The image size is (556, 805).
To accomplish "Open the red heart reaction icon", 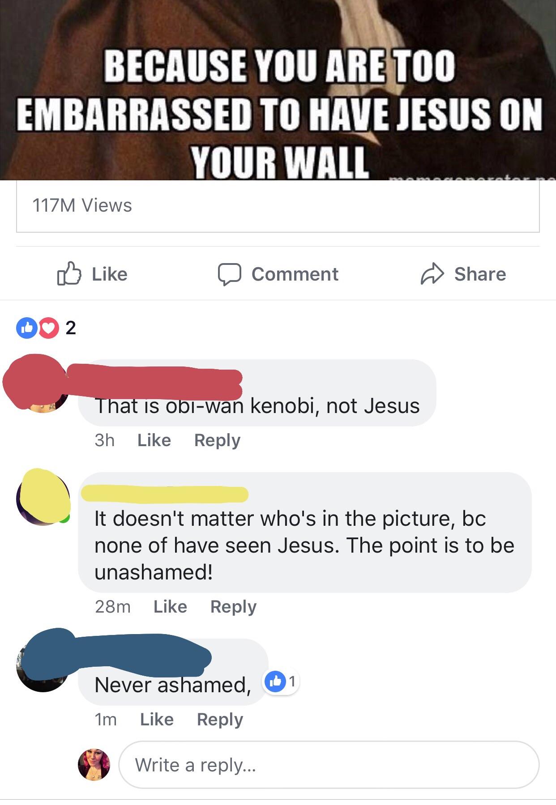I will click(48, 328).
